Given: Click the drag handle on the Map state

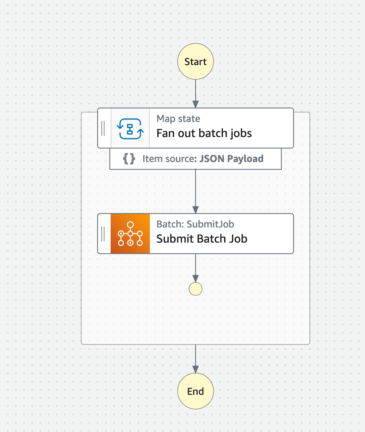Looking at the screenshot, I should [x=103, y=128].
